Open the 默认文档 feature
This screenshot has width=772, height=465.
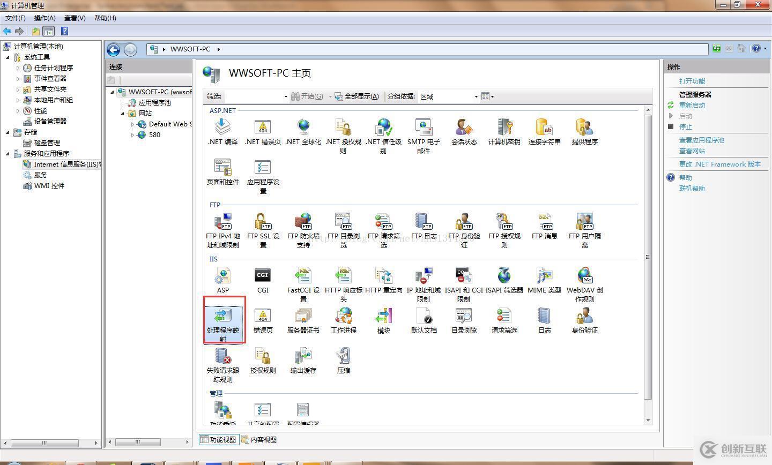424,320
